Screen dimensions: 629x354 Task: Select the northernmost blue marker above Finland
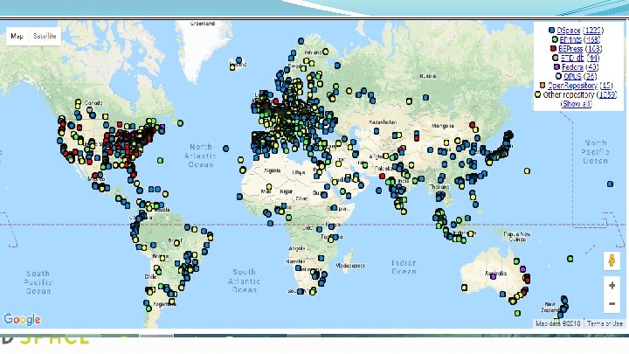click(x=301, y=41)
